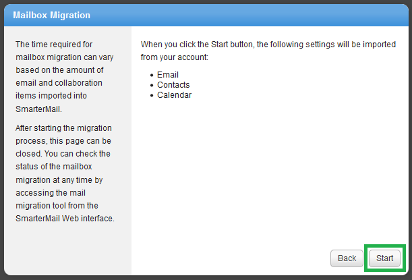Click the "email and collaboration" sidebar line
This screenshot has height=280, width=412.
pyautogui.click(x=59, y=83)
